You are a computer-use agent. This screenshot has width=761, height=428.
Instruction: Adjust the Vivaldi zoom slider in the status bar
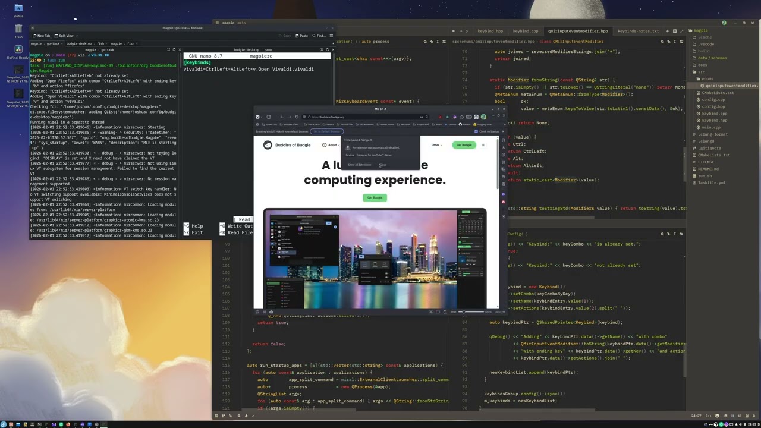point(471,311)
